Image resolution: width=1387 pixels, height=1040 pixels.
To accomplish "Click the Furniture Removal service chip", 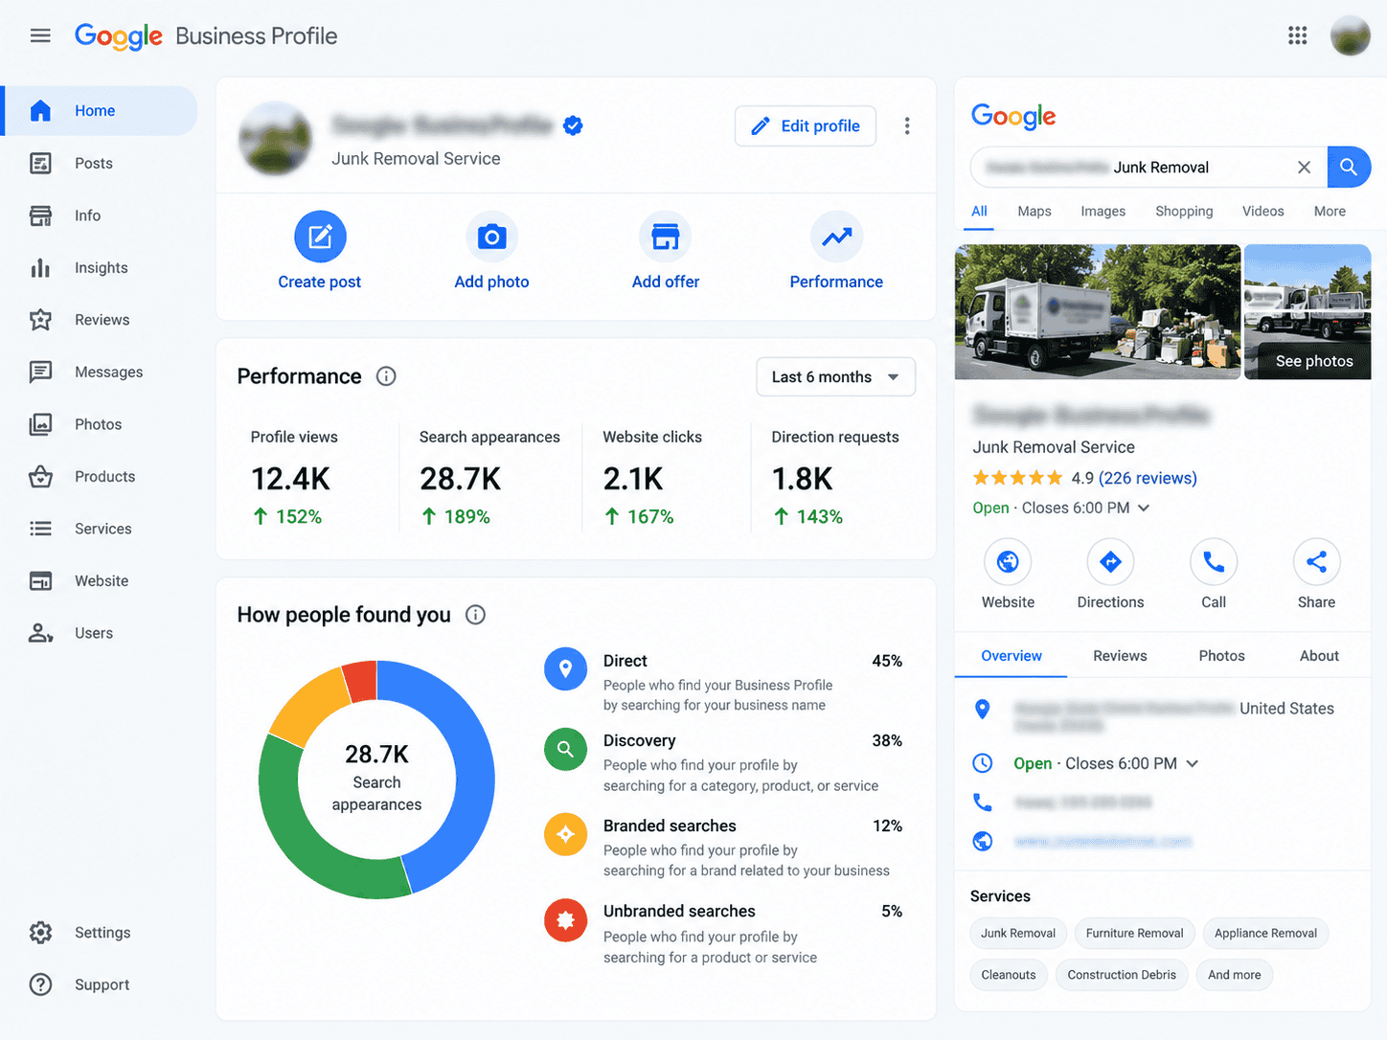I will [1134, 933].
